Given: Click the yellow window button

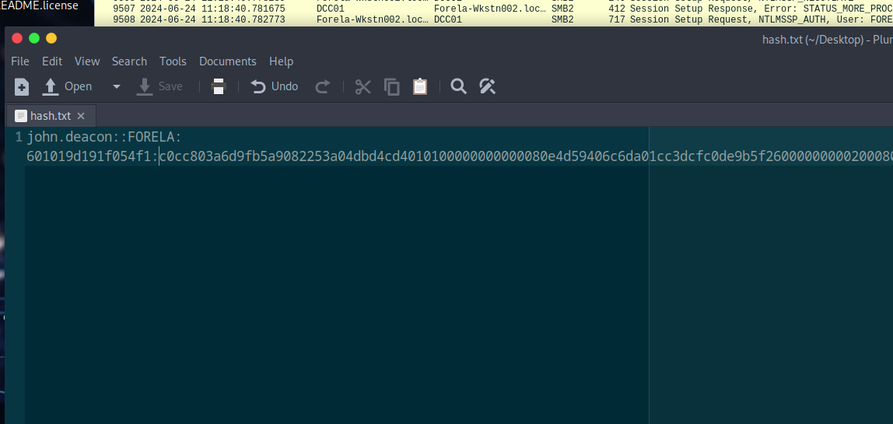Looking at the screenshot, I should (x=51, y=39).
